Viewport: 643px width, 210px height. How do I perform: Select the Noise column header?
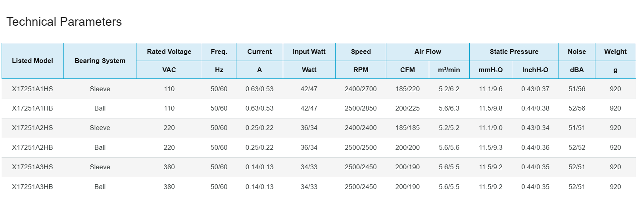tap(576, 52)
